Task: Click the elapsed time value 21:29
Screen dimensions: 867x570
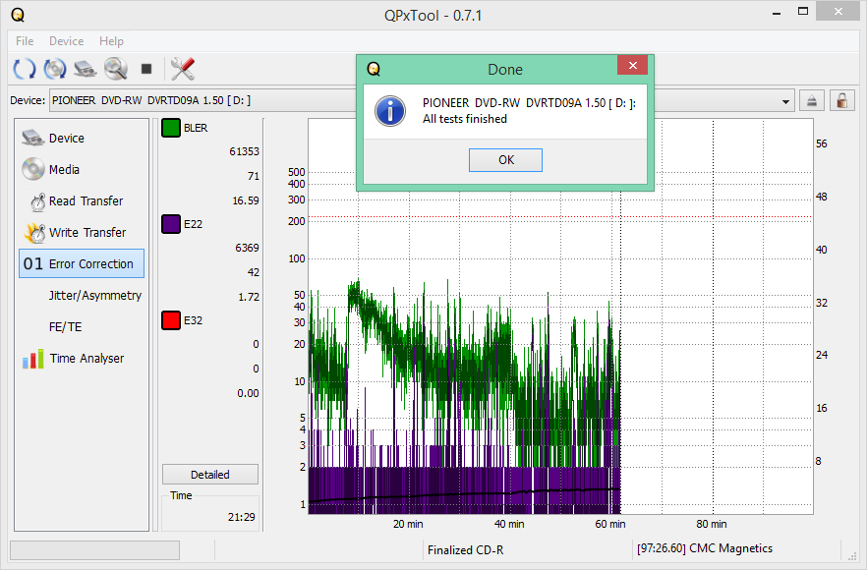Action: coord(241,517)
